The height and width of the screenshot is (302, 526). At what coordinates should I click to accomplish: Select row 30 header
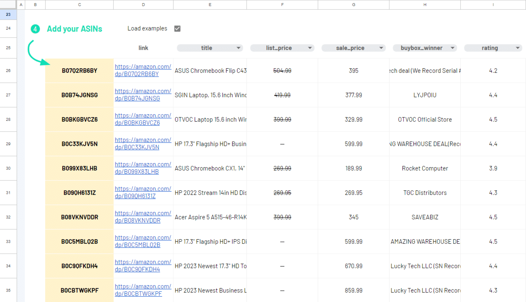coord(8,169)
